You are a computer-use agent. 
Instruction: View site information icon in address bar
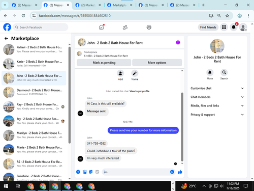34,16
